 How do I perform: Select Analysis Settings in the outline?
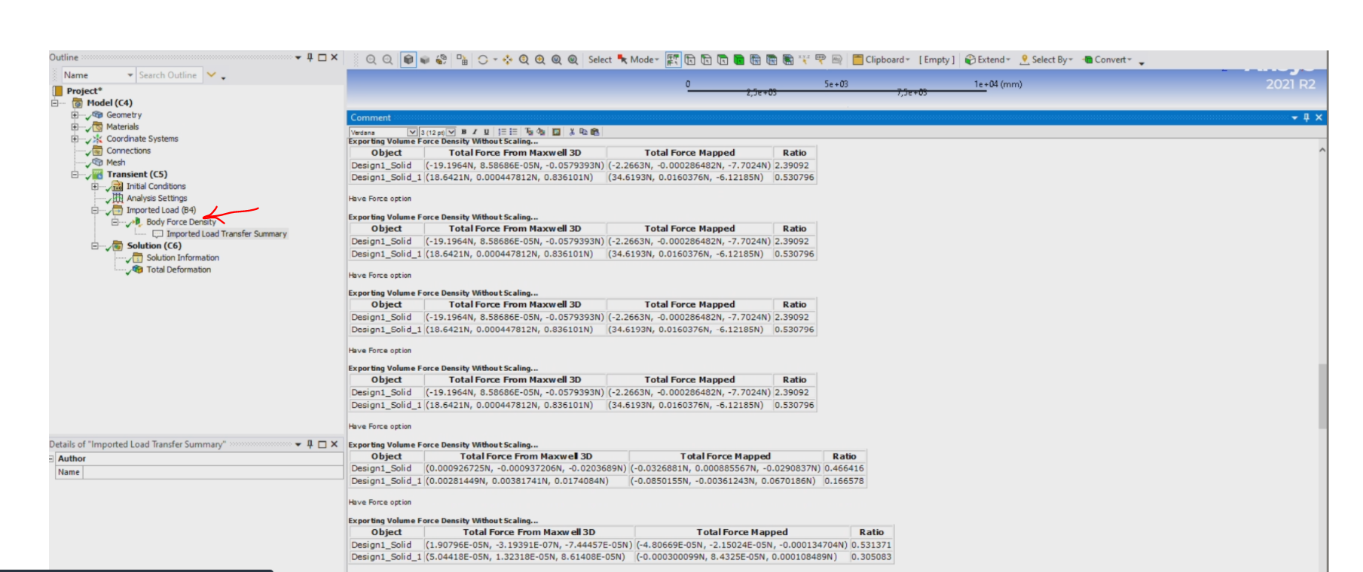coord(157,198)
